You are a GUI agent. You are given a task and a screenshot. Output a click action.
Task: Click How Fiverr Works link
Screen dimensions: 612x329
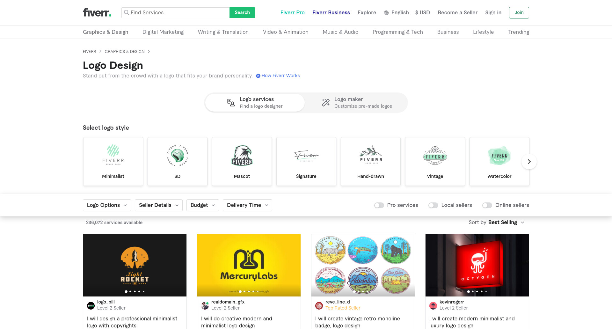(280, 76)
